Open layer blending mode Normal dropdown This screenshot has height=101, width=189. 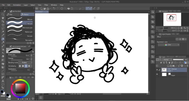point(167,60)
